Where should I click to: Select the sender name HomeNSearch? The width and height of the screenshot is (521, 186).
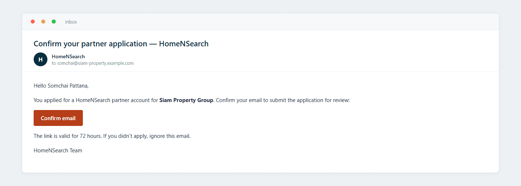tap(68, 56)
